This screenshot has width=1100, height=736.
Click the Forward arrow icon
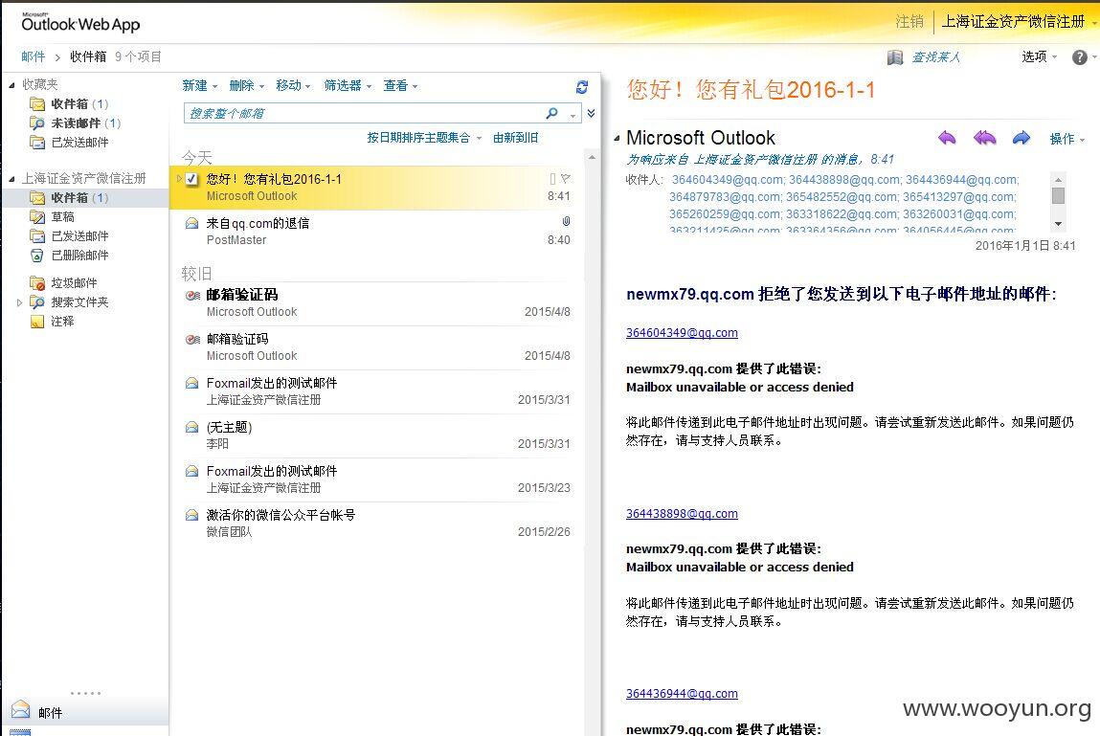click(x=1021, y=138)
